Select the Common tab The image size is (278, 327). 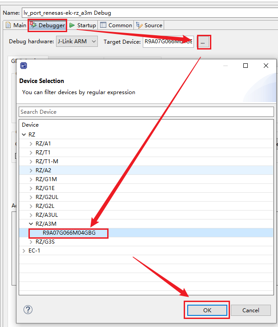pyautogui.click(x=116, y=25)
